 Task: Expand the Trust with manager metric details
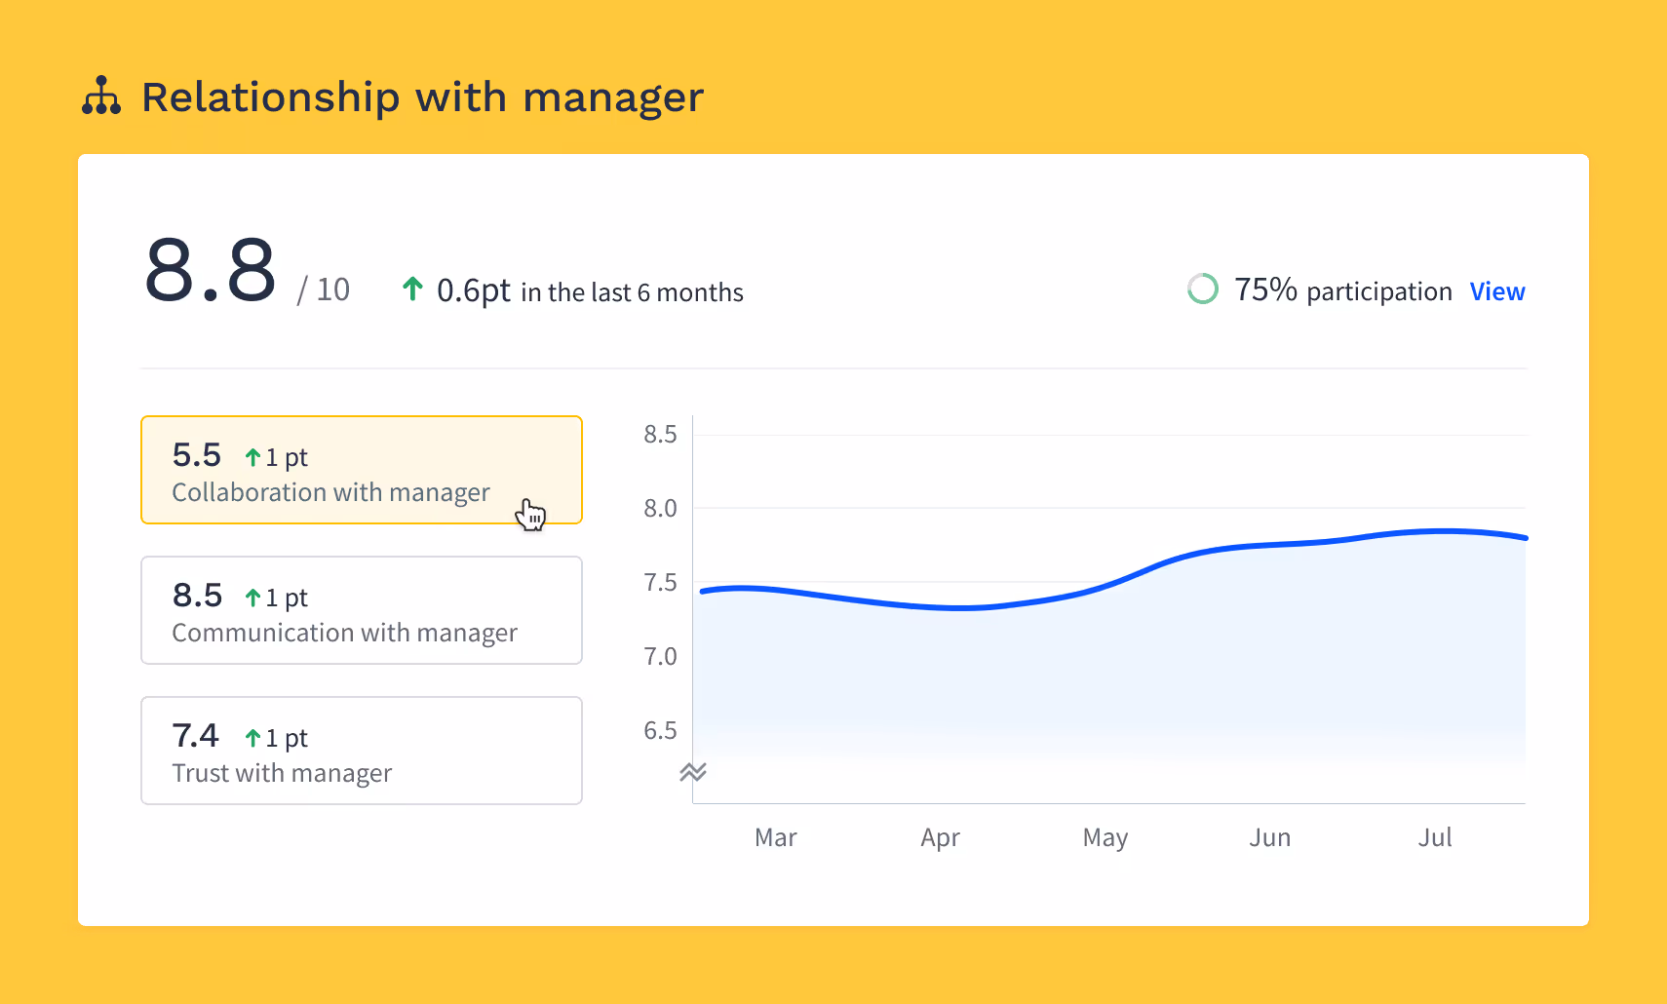coord(361,751)
